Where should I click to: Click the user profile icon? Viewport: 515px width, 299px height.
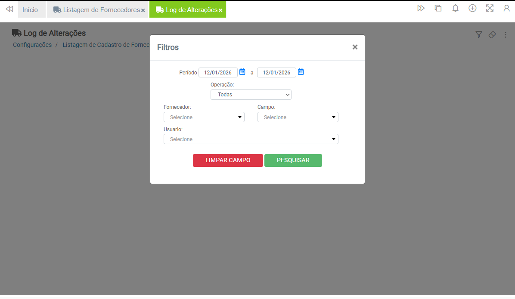pyautogui.click(x=507, y=8)
